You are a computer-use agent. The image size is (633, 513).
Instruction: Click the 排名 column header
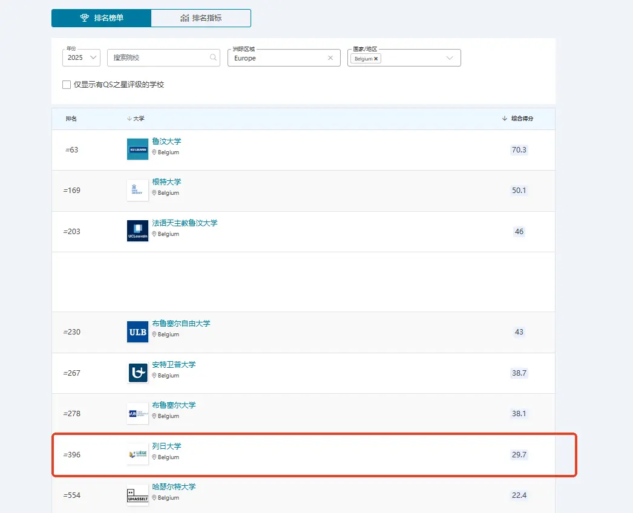71,119
